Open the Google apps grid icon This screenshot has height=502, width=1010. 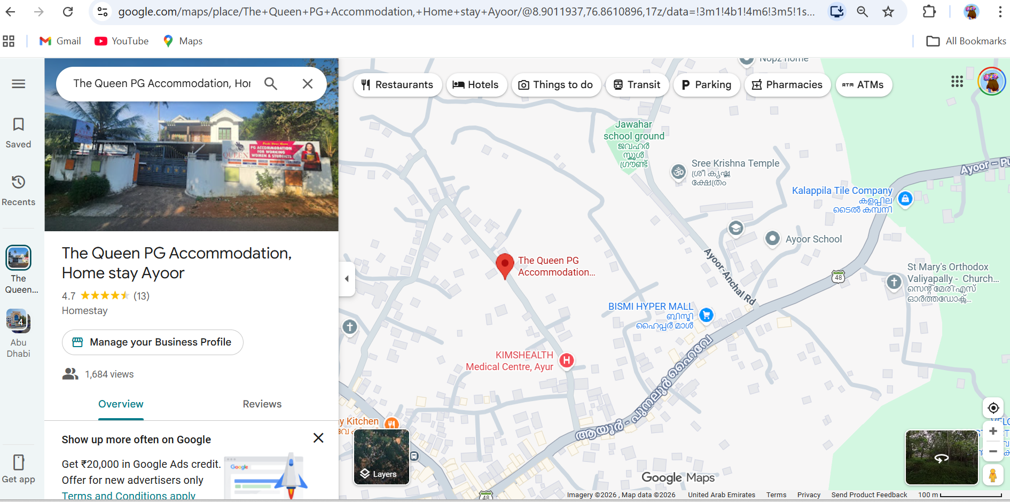coord(957,82)
